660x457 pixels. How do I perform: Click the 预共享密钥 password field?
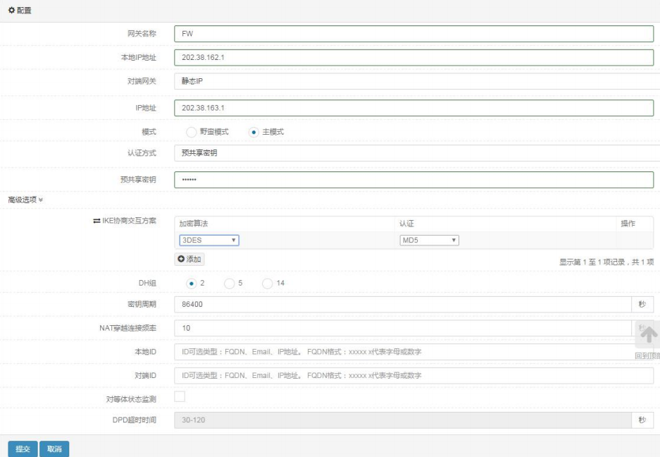pyautogui.click(x=413, y=180)
